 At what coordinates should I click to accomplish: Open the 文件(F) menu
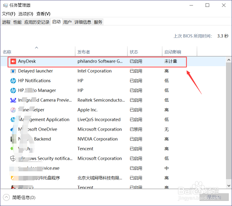[x=8, y=14]
